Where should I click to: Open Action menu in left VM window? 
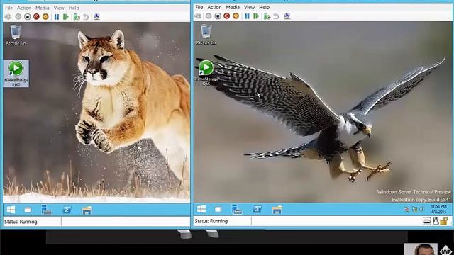click(24, 8)
